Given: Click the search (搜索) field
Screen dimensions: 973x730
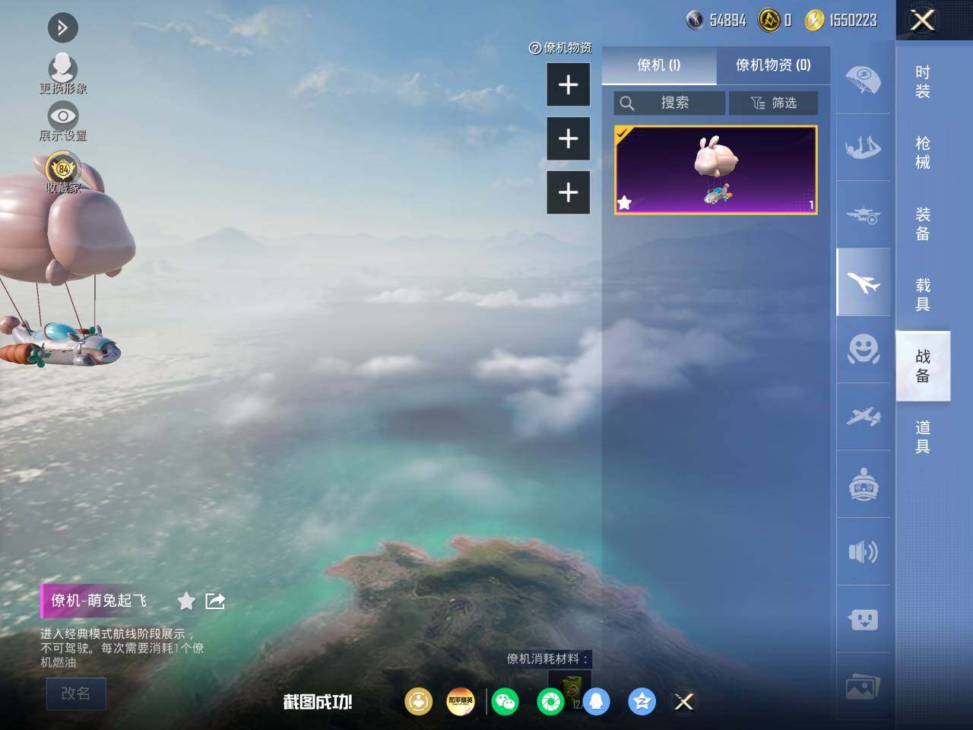Looking at the screenshot, I should click(x=670, y=103).
